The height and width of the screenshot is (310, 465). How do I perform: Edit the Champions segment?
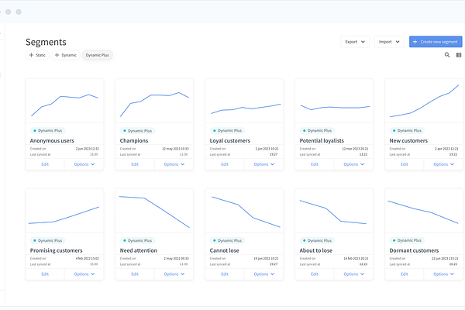[135, 164]
